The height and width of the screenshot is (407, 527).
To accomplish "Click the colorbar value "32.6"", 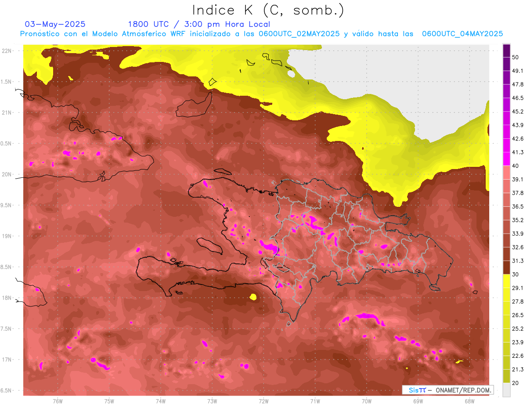I will pyautogui.click(x=518, y=247).
